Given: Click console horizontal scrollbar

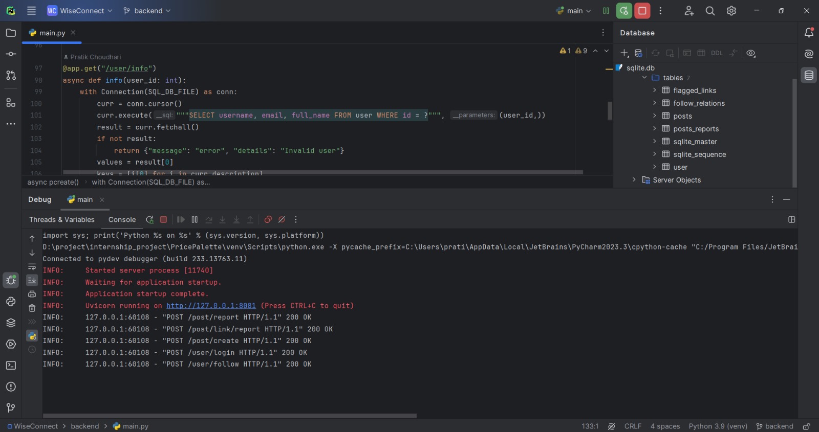Looking at the screenshot, I should coord(229,416).
